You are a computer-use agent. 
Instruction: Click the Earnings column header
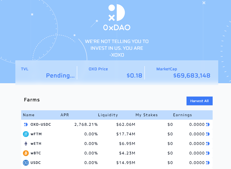pyautogui.click(x=182, y=115)
